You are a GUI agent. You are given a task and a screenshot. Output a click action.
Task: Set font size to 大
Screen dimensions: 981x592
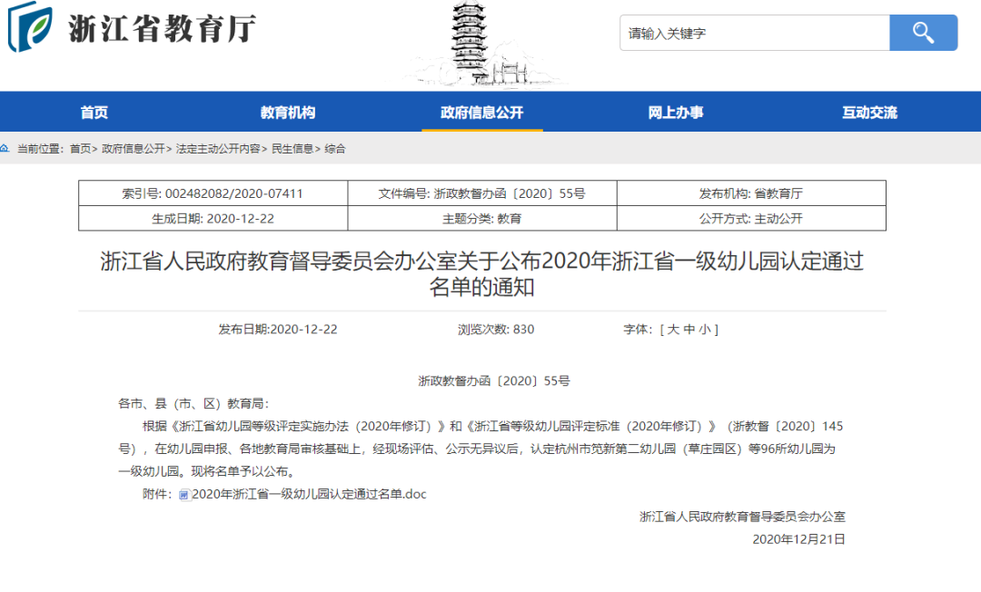(x=674, y=329)
